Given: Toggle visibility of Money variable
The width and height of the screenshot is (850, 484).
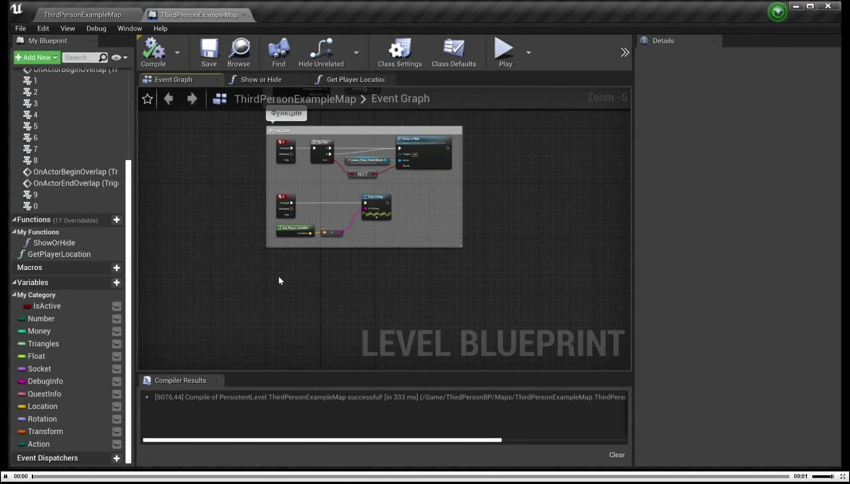Looking at the screenshot, I should pos(117,331).
